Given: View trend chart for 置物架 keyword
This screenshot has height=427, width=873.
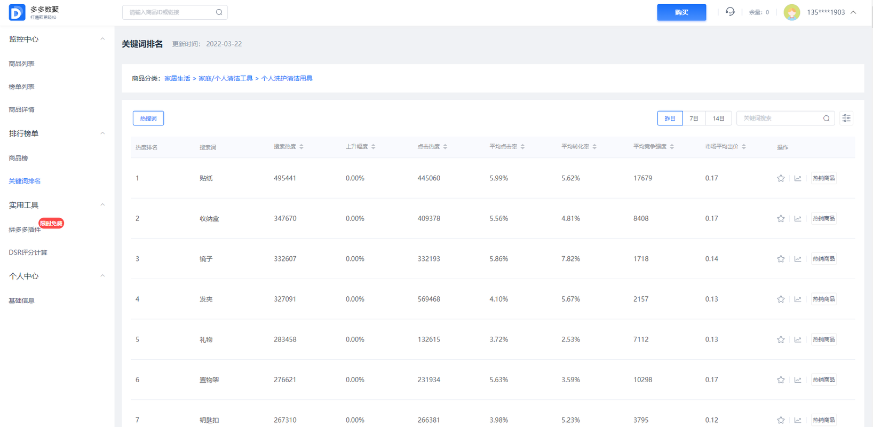Looking at the screenshot, I should [798, 379].
